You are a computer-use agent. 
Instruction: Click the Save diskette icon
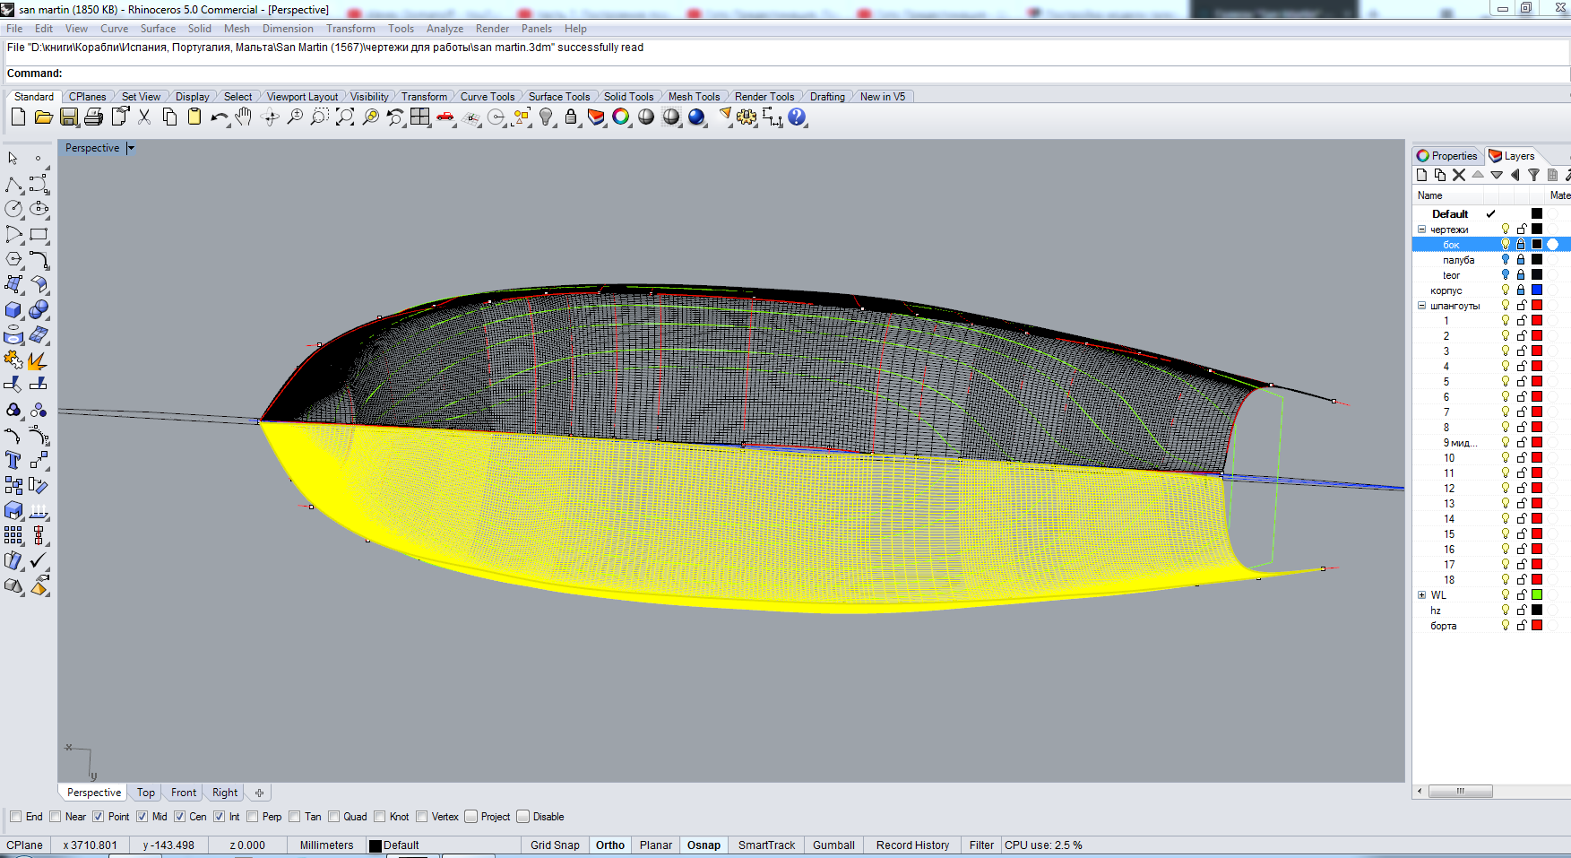69,117
